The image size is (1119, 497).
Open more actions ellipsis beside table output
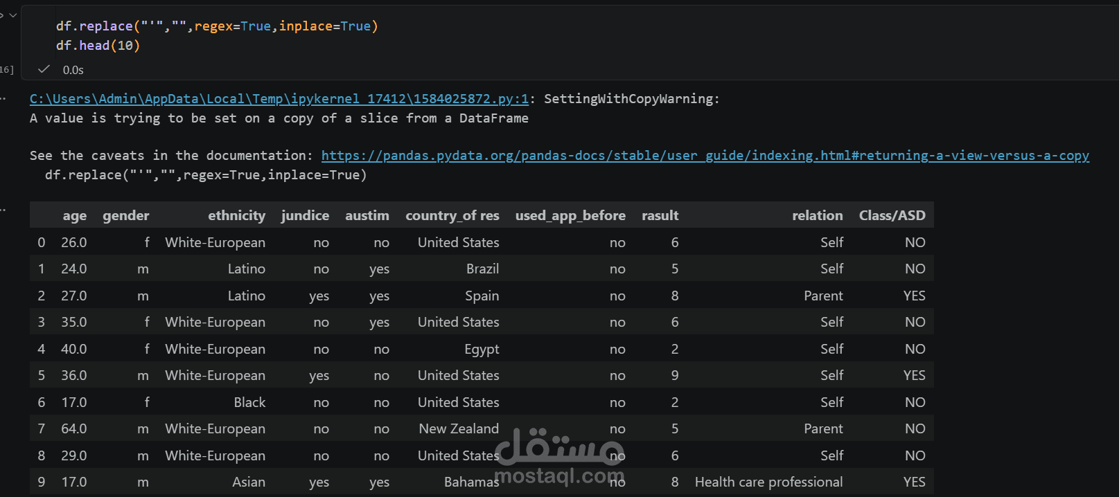pos(3,210)
